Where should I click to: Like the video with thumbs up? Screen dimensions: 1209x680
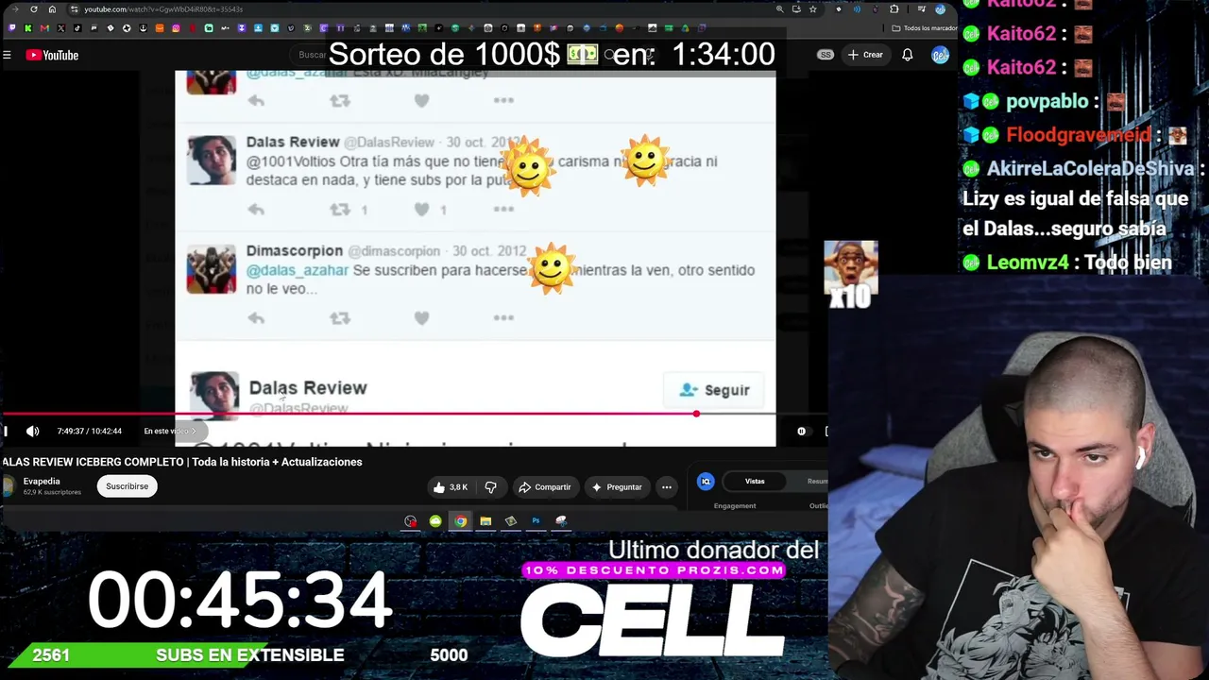point(450,487)
